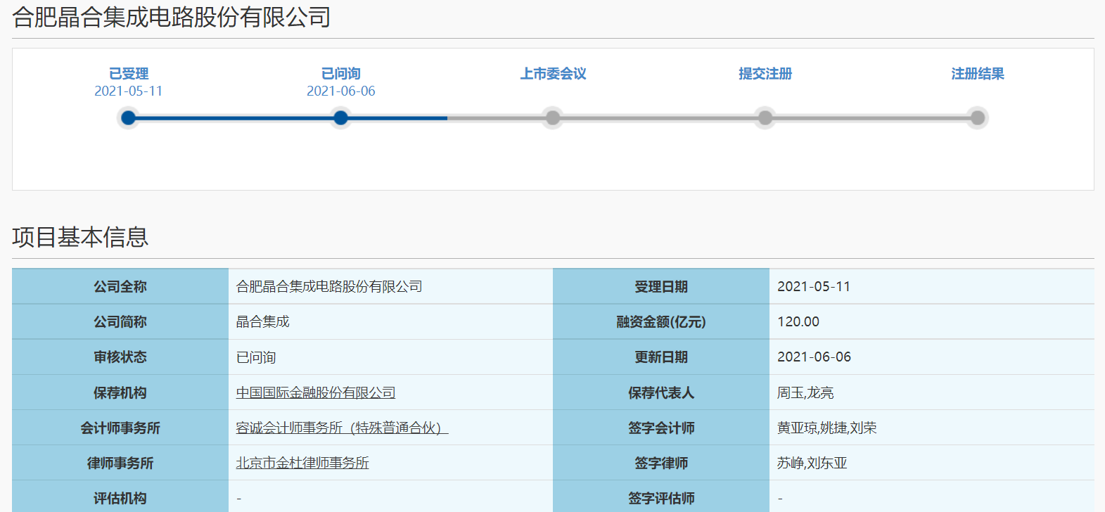Click the 已受理 timeline dot

[128, 117]
